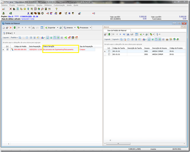Go to next record in Anexos panel
Image resolution: width=190 pixels, height=152 pixels.
120,34
